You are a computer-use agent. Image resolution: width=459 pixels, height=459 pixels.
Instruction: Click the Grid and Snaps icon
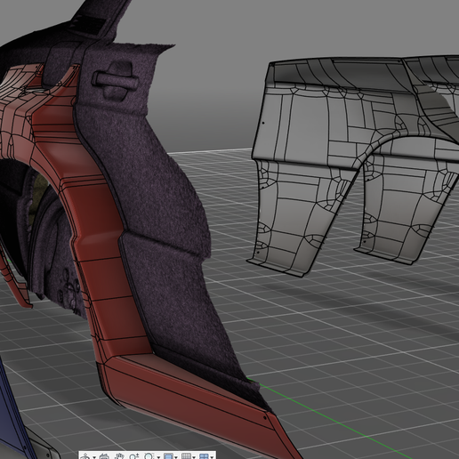click(186, 456)
